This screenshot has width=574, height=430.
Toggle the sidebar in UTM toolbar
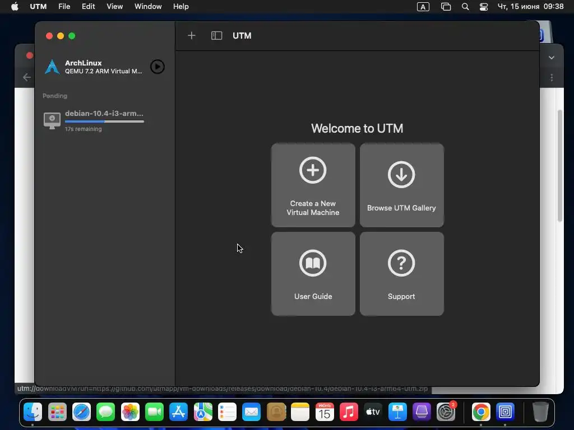(217, 35)
